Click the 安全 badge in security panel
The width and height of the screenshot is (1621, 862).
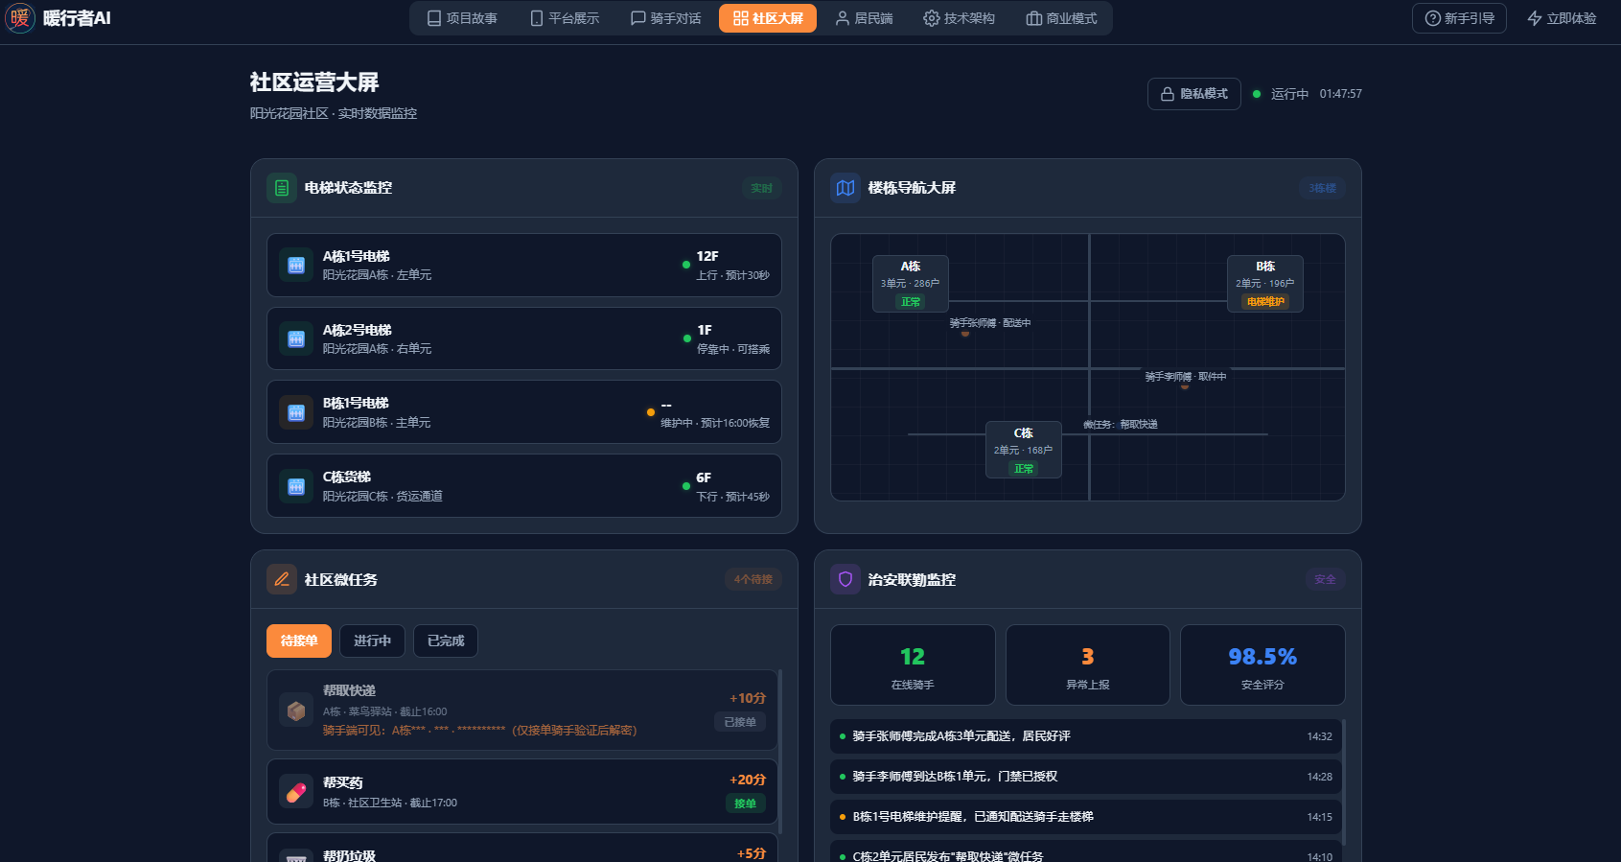click(x=1326, y=579)
